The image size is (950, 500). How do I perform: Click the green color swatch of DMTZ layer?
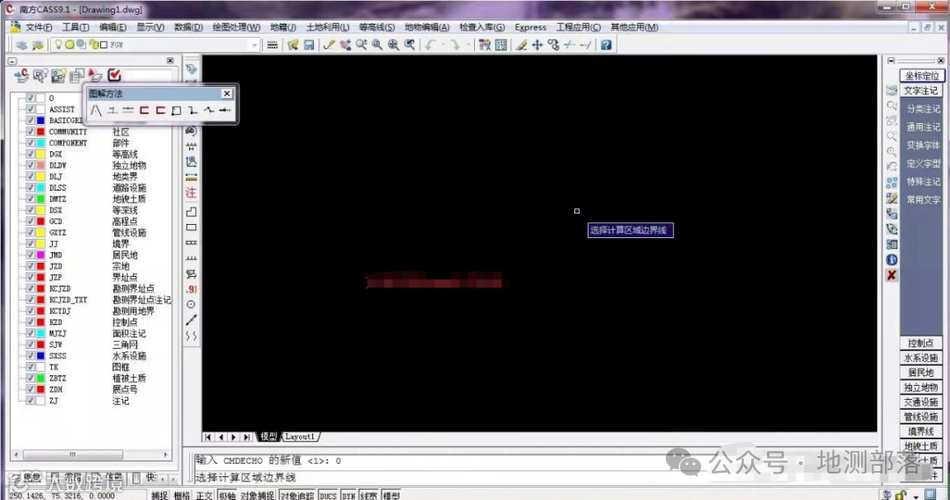40,199
